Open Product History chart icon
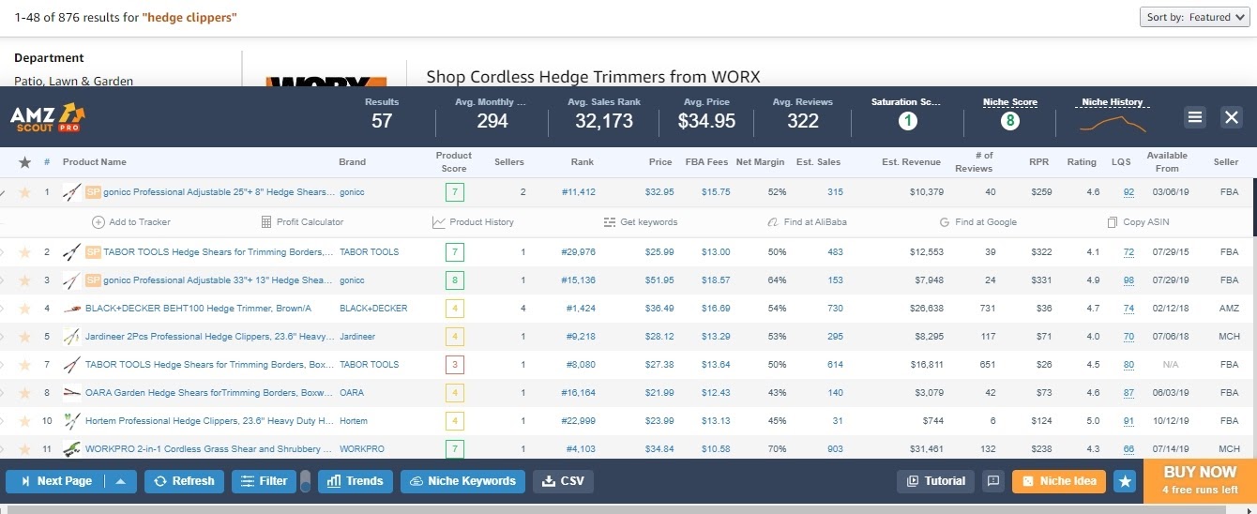The width and height of the screenshot is (1257, 514). coord(438,222)
